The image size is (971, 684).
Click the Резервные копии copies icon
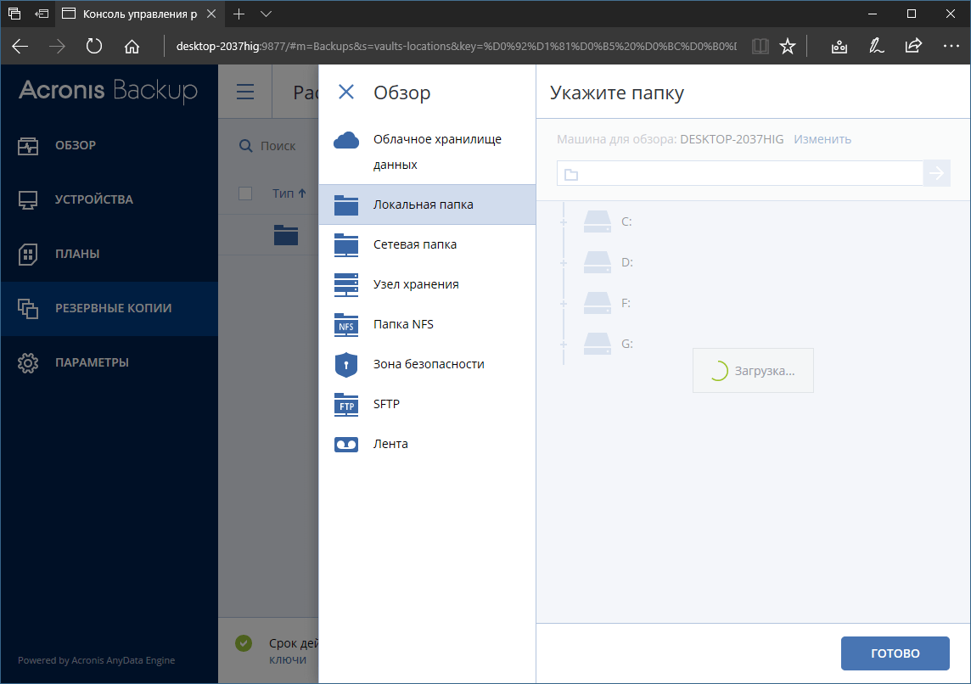click(x=28, y=308)
